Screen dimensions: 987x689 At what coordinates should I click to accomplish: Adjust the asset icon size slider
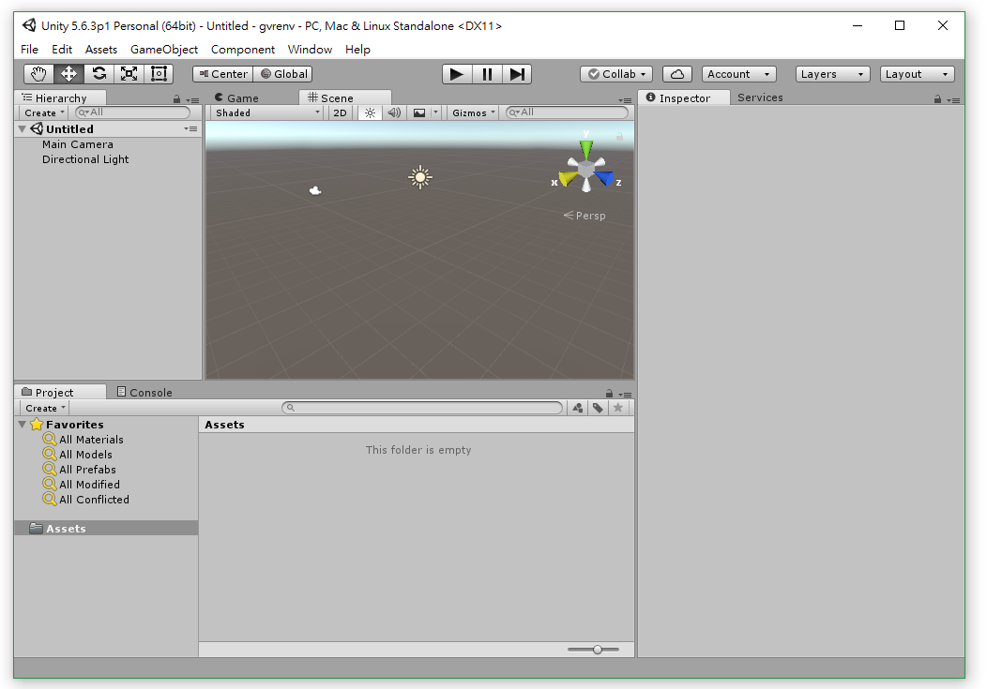click(x=598, y=650)
